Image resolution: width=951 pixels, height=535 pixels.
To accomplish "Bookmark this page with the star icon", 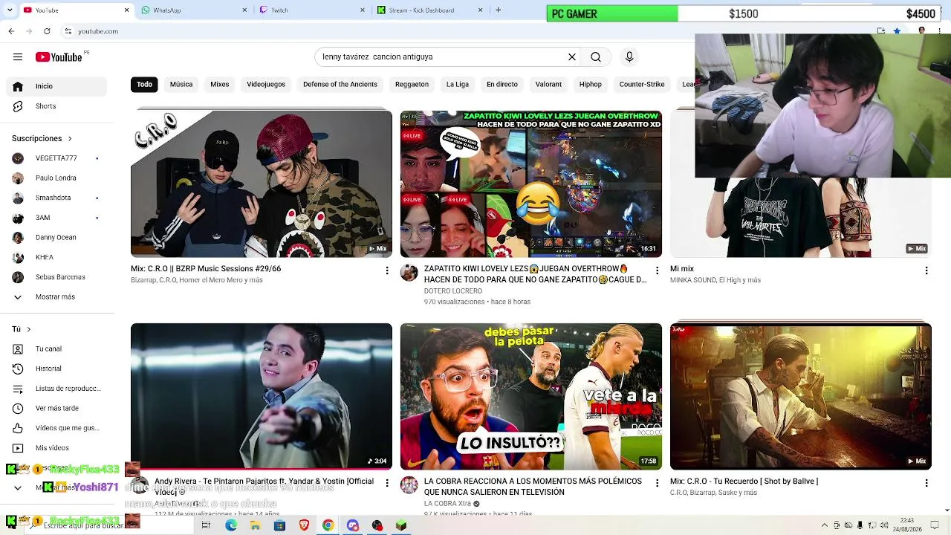I will (897, 31).
